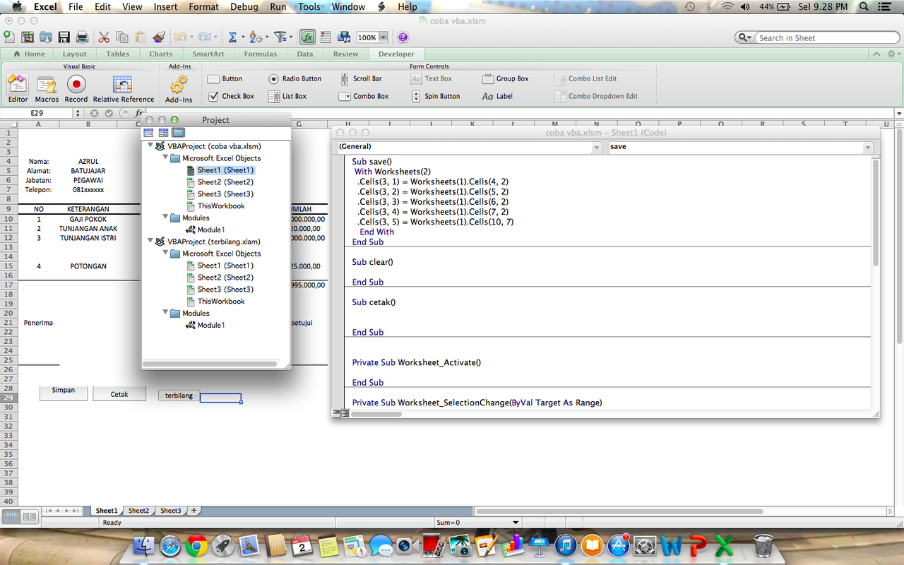
Task: Click the scissors Cut icon
Action: coord(104,37)
